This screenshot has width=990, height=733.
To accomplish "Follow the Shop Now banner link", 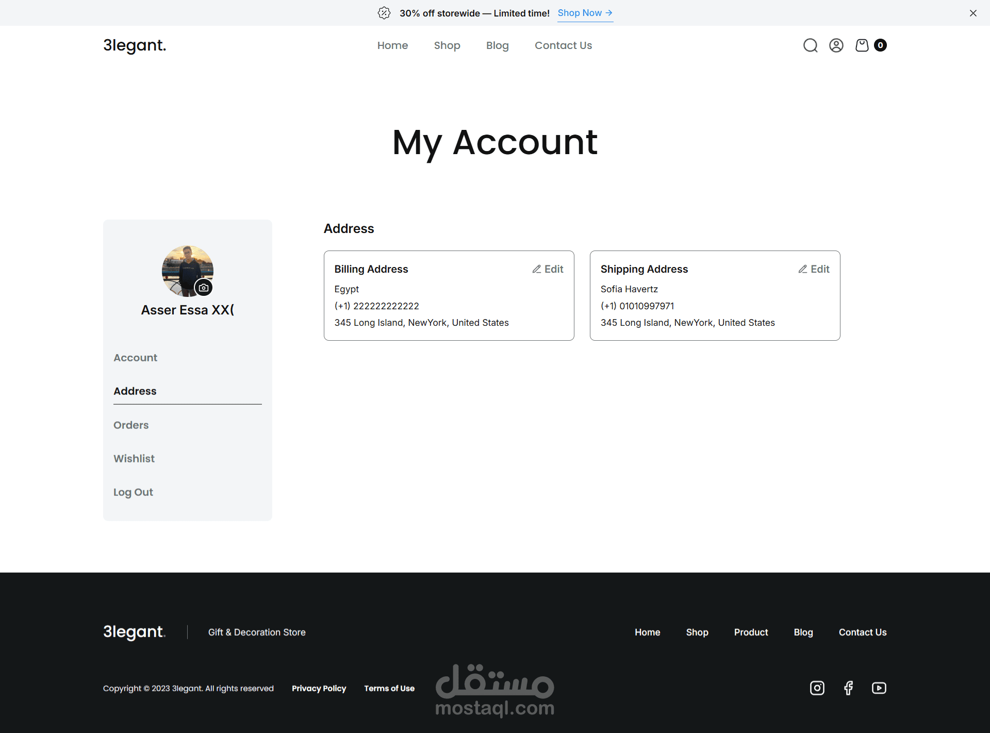I will (x=585, y=13).
